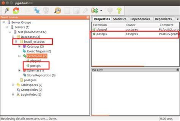180x121 pixels.
Task: Click the SQL pane horizontal scrollbar
Action: [100, 115]
